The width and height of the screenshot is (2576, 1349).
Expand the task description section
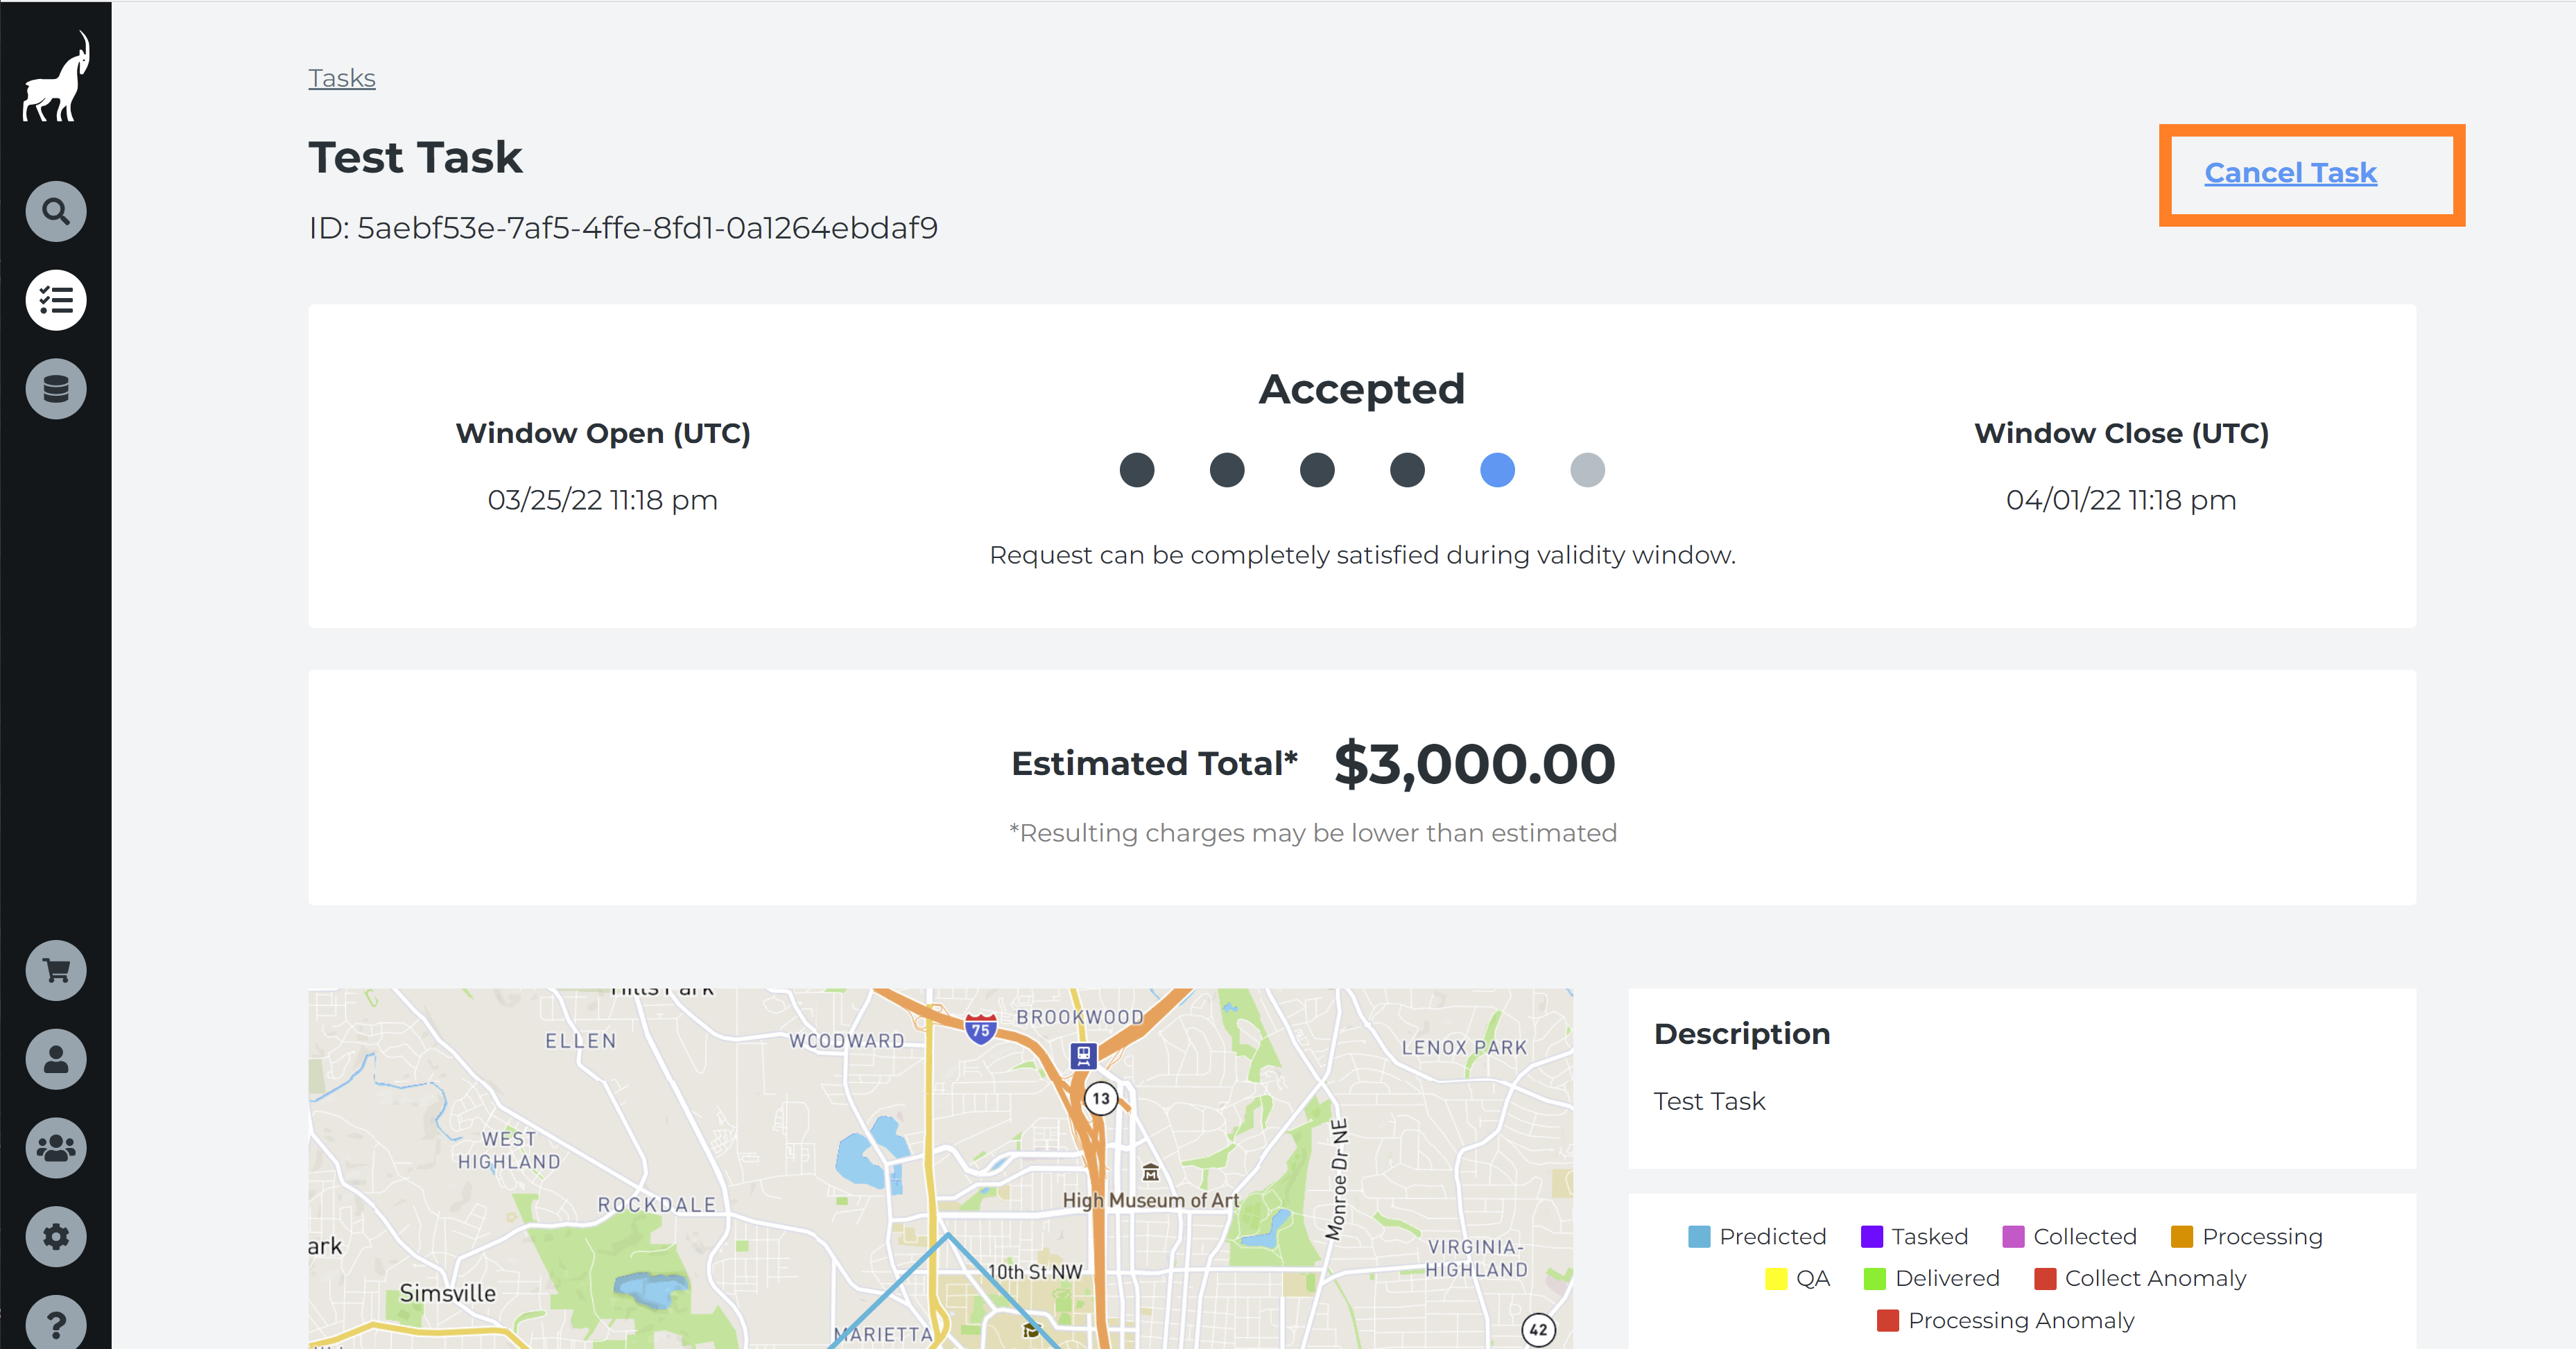click(x=1741, y=1032)
